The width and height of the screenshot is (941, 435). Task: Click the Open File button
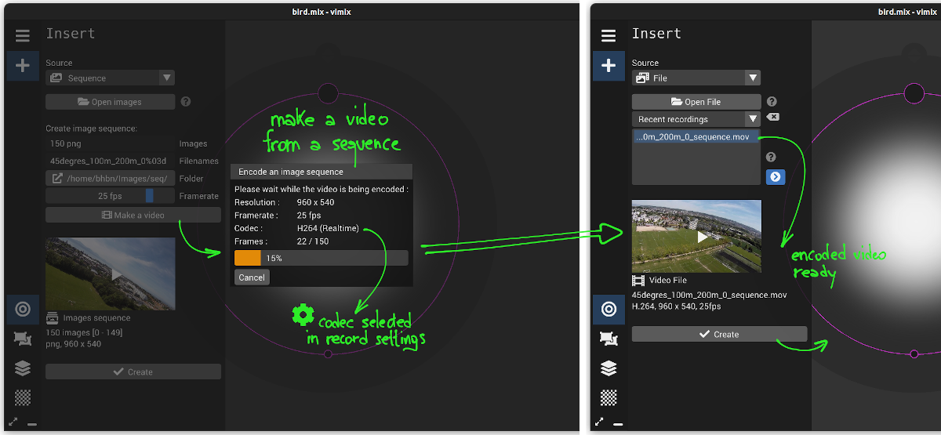coord(696,102)
